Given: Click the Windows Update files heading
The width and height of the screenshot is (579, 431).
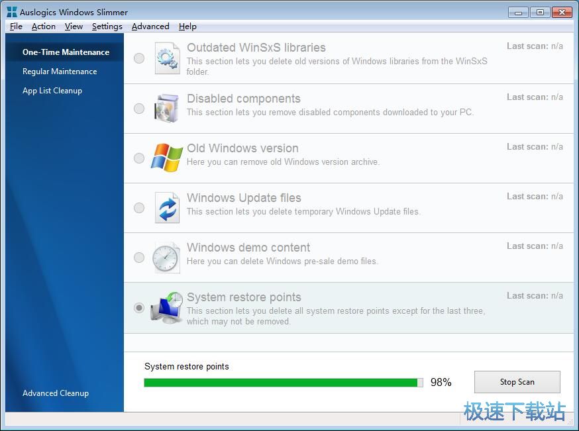Looking at the screenshot, I should tap(244, 198).
